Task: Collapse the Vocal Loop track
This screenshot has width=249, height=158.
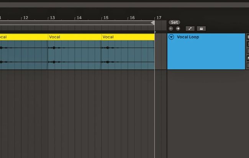Action: tap(171, 37)
